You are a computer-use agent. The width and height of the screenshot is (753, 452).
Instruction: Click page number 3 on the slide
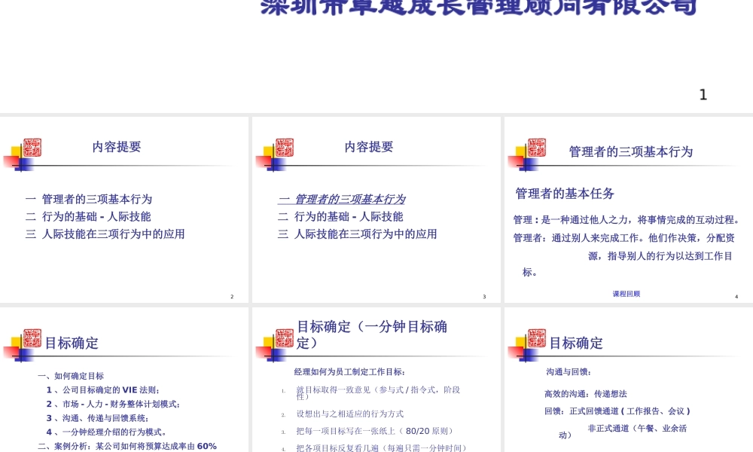click(x=484, y=297)
